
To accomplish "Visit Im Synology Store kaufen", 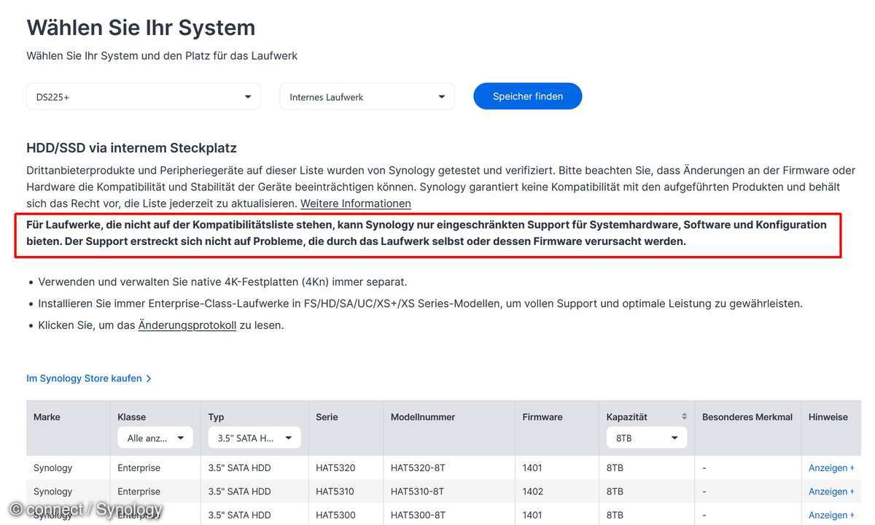I will 84,378.
